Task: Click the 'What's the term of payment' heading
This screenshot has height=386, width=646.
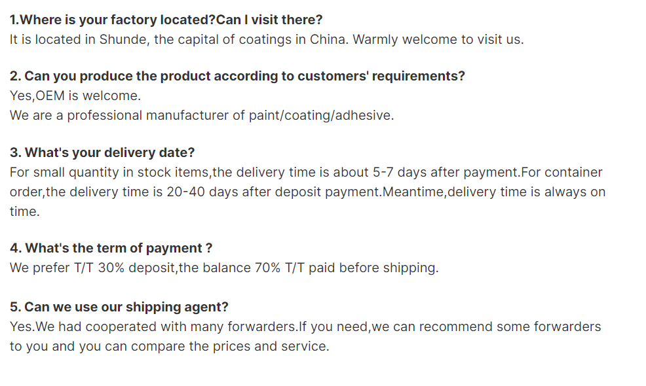Action: pos(111,248)
